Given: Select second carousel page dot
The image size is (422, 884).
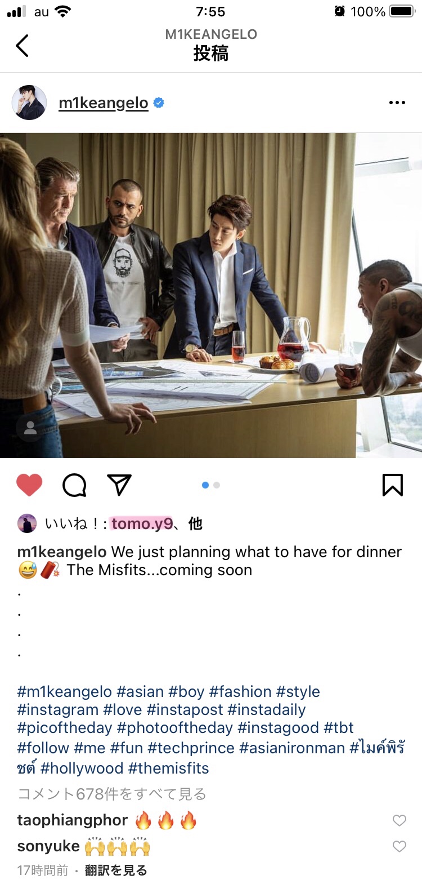Looking at the screenshot, I should pyautogui.click(x=217, y=485).
